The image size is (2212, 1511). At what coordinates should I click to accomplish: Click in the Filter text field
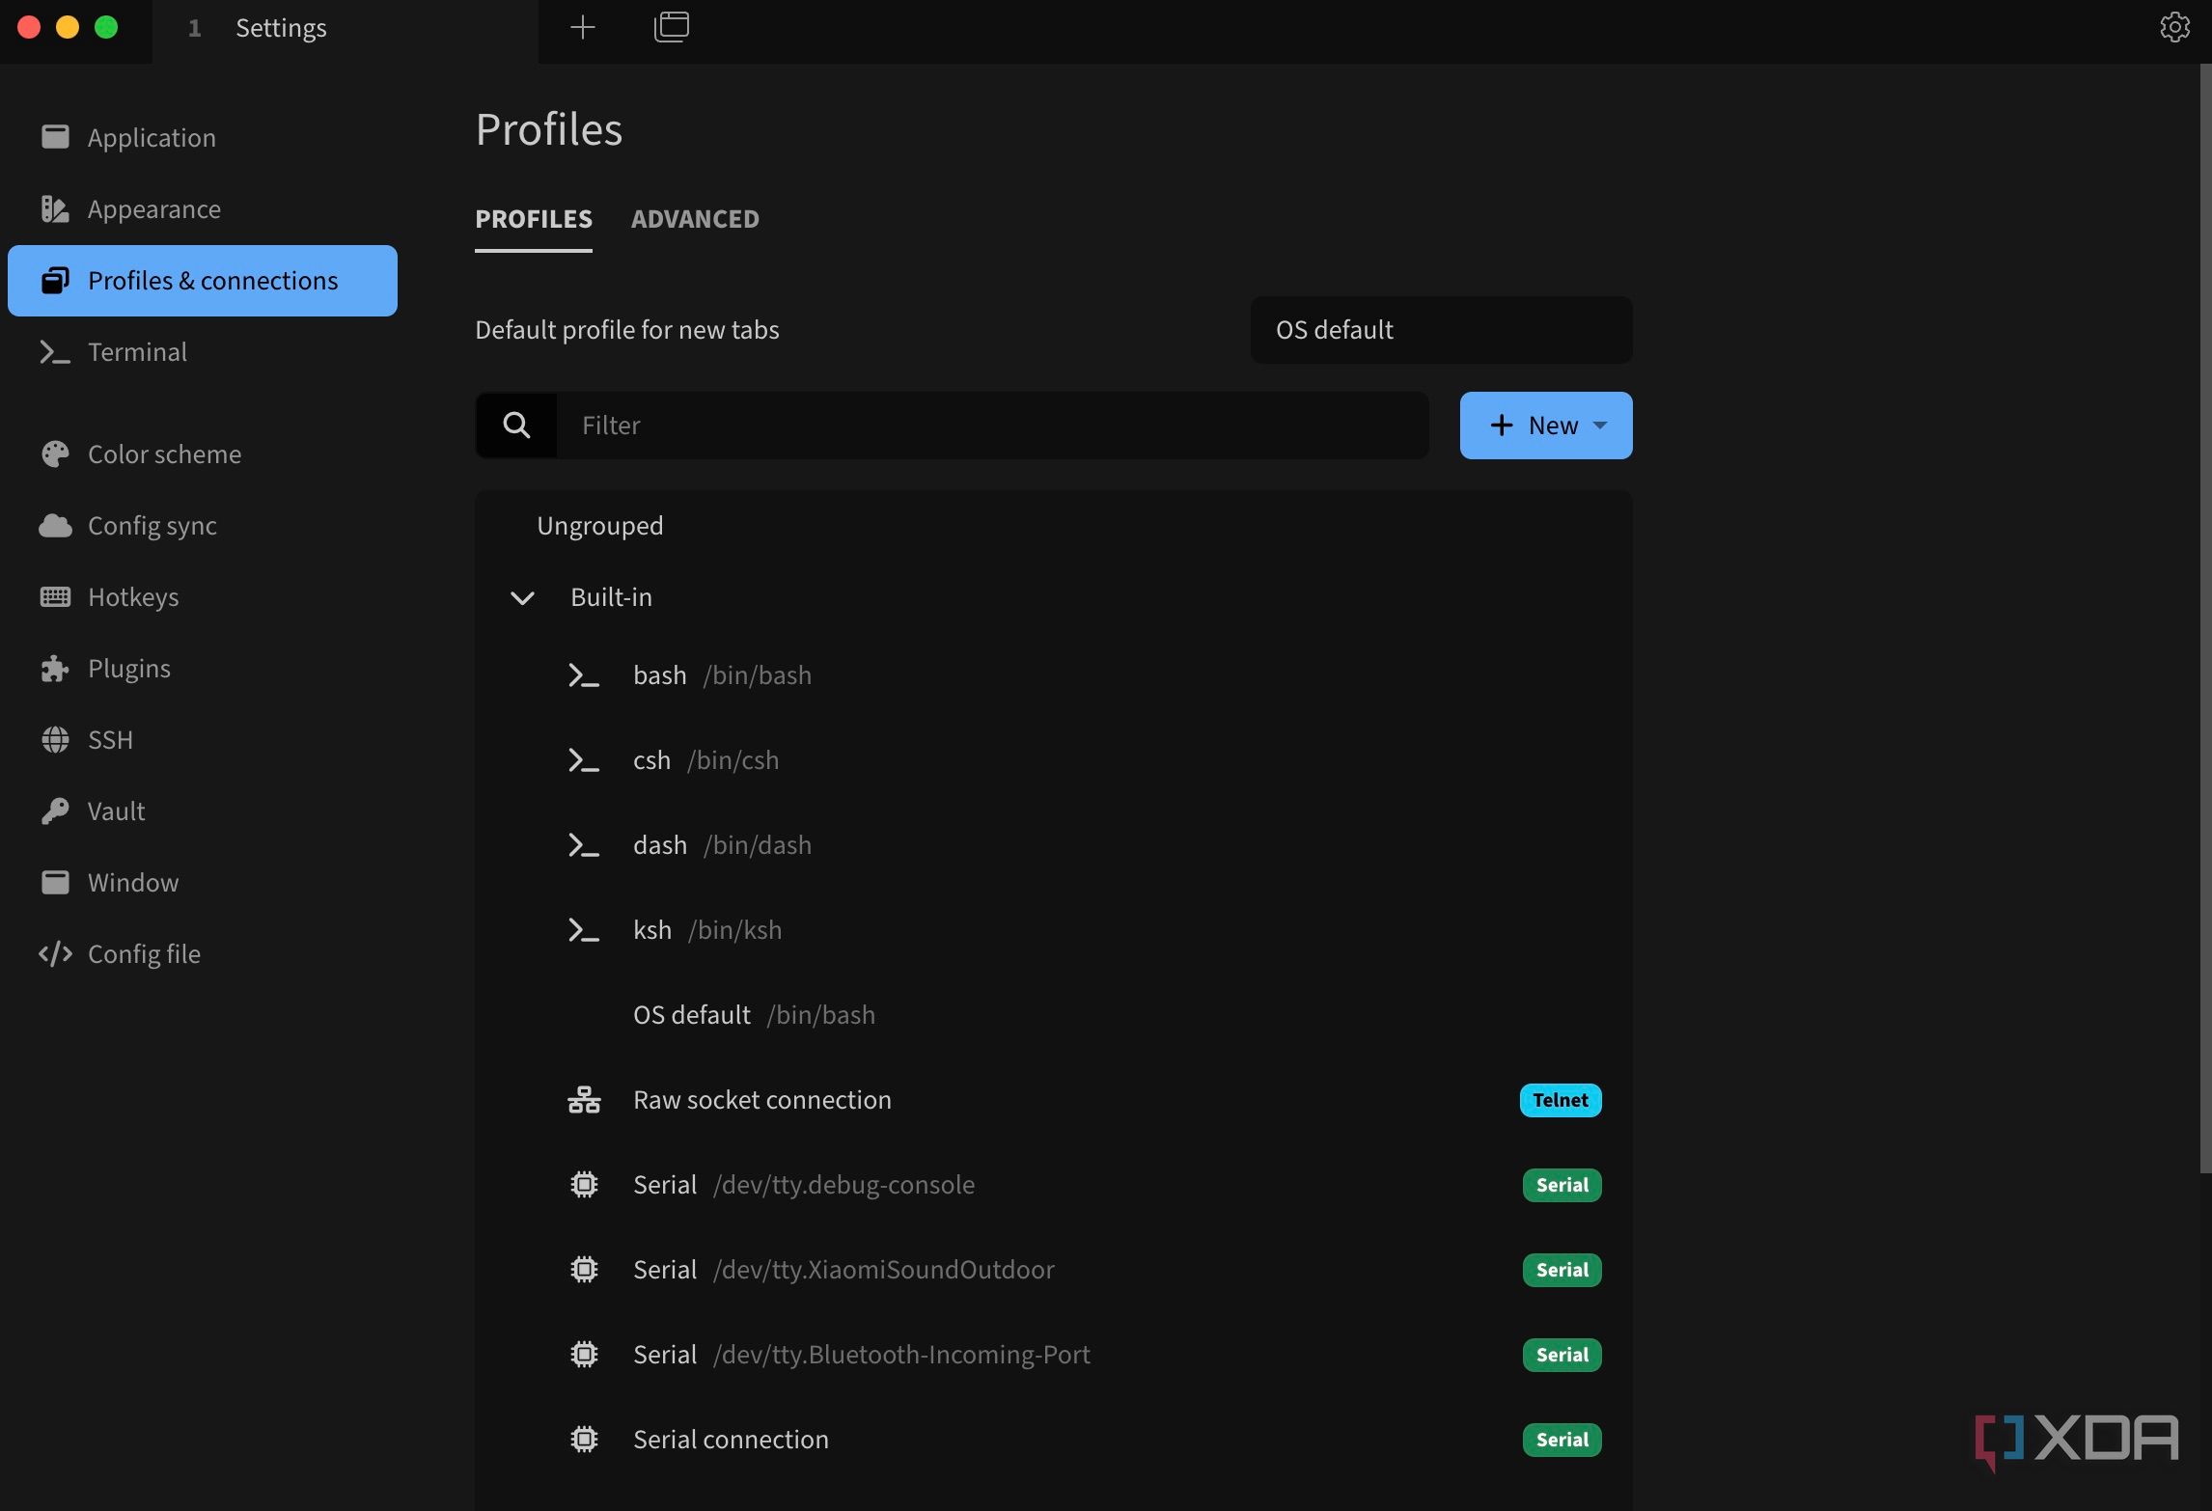992,426
